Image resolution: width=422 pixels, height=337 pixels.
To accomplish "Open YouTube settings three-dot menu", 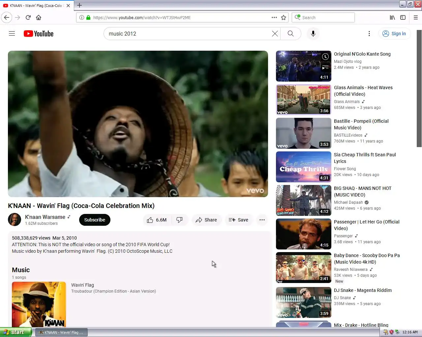I will point(369,34).
